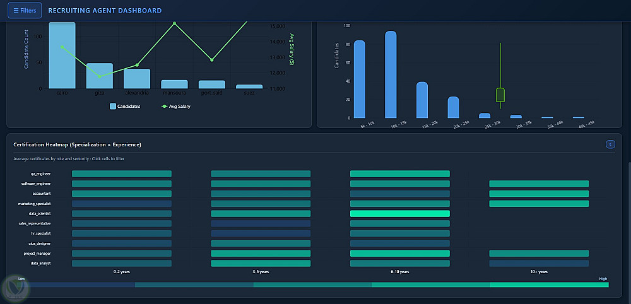Toggle the Candidates legend item
This screenshot has height=304, width=631.
125,107
